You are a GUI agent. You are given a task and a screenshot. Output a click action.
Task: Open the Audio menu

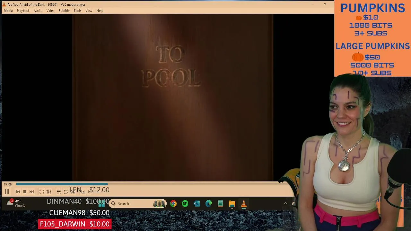(38, 11)
